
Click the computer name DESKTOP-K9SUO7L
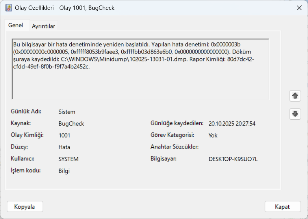(x=233, y=159)
